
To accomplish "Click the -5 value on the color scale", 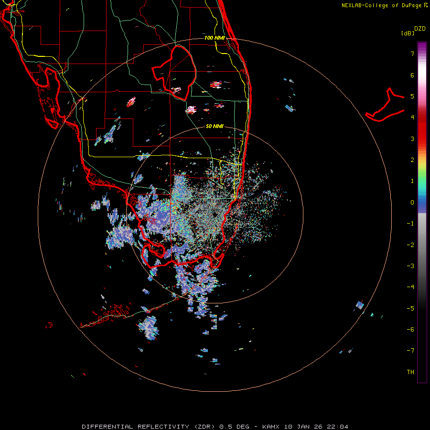I will click(410, 309).
